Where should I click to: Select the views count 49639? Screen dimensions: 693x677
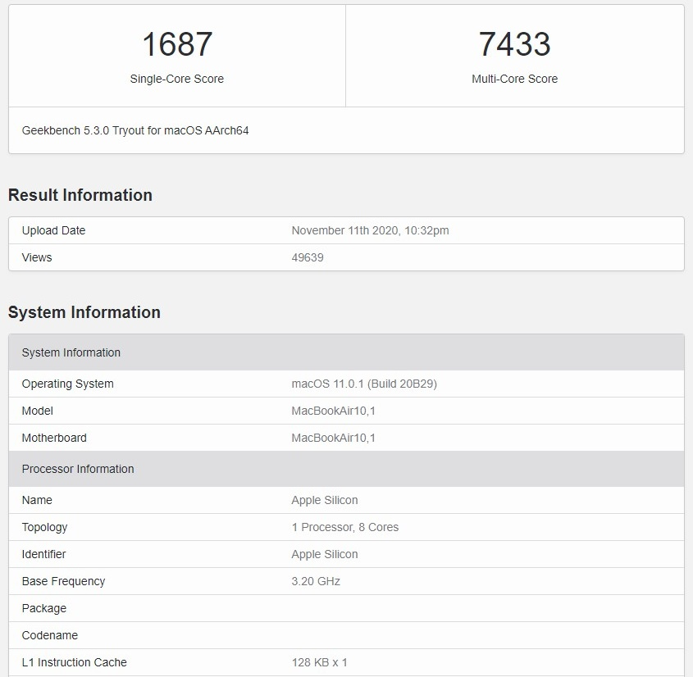pyautogui.click(x=308, y=257)
